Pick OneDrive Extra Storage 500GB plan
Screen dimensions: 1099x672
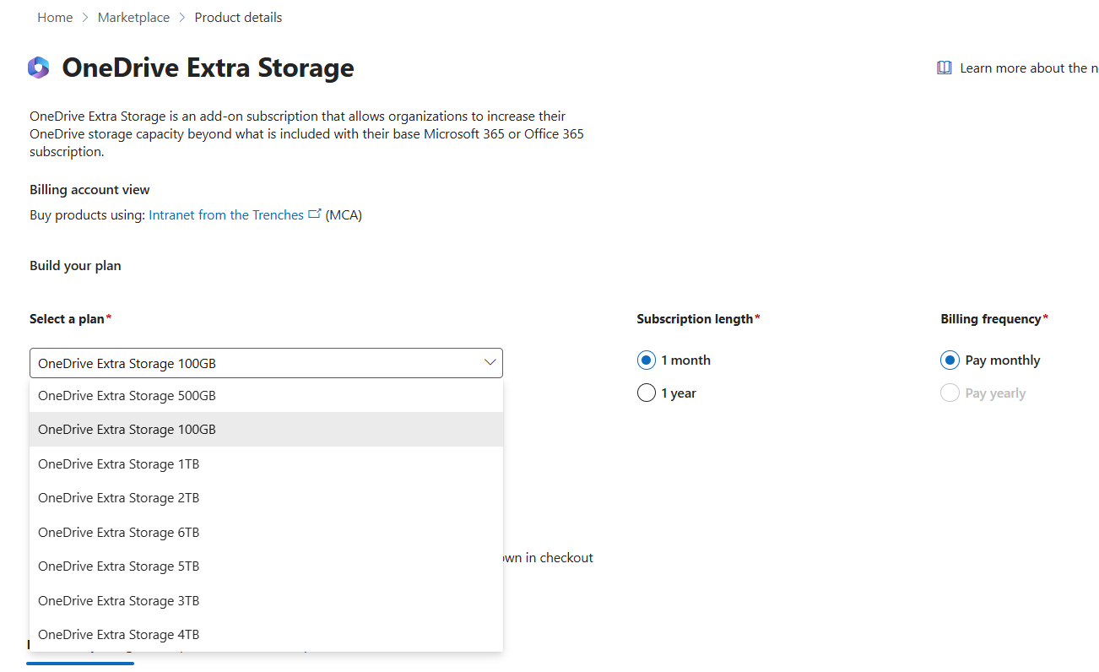click(266, 395)
